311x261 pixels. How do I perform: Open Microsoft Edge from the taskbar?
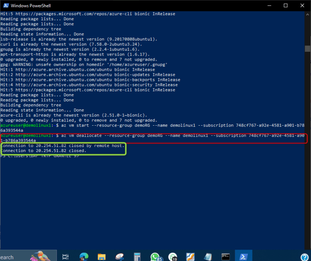click(84, 256)
